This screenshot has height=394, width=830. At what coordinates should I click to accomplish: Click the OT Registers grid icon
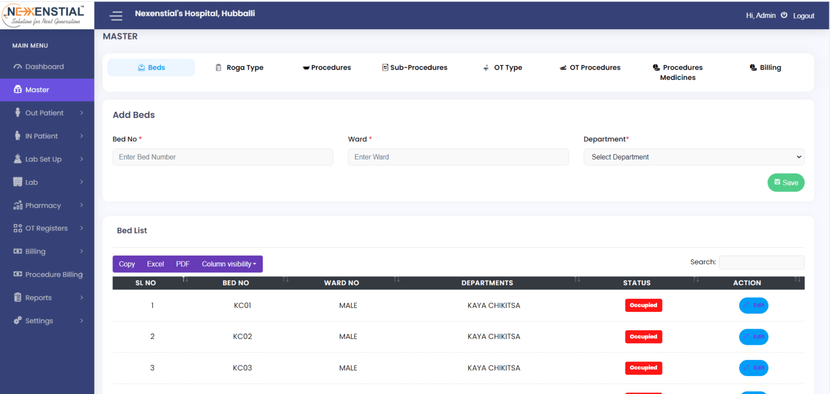coord(18,228)
